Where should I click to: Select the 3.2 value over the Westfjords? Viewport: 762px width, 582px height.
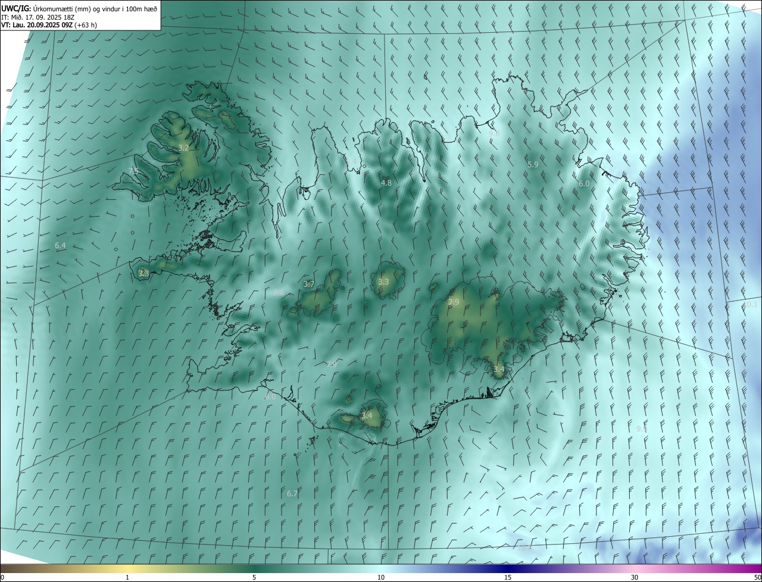pyautogui.click(x=184, y=148)
